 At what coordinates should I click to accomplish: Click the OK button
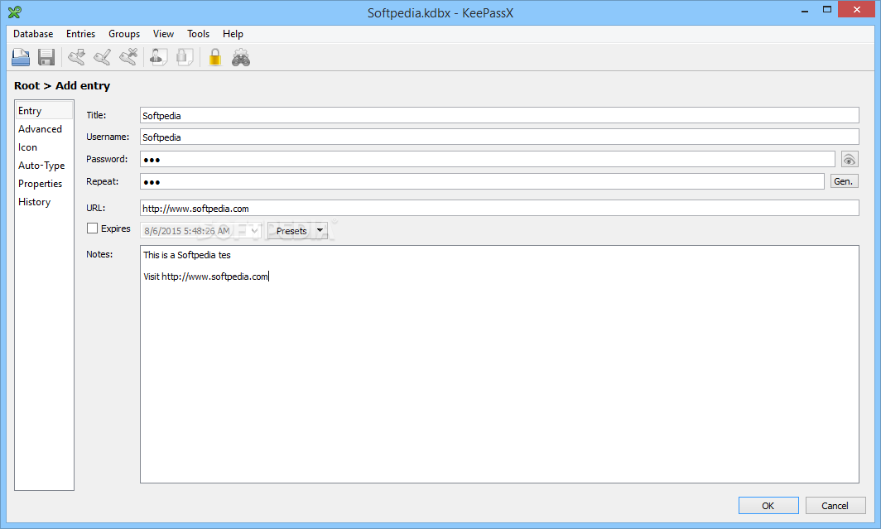[768, 506]
